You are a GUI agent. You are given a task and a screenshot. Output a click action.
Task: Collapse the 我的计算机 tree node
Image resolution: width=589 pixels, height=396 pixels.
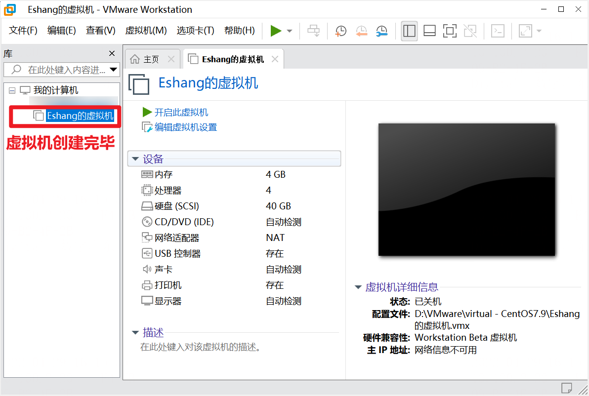click(x=12, y=90)
